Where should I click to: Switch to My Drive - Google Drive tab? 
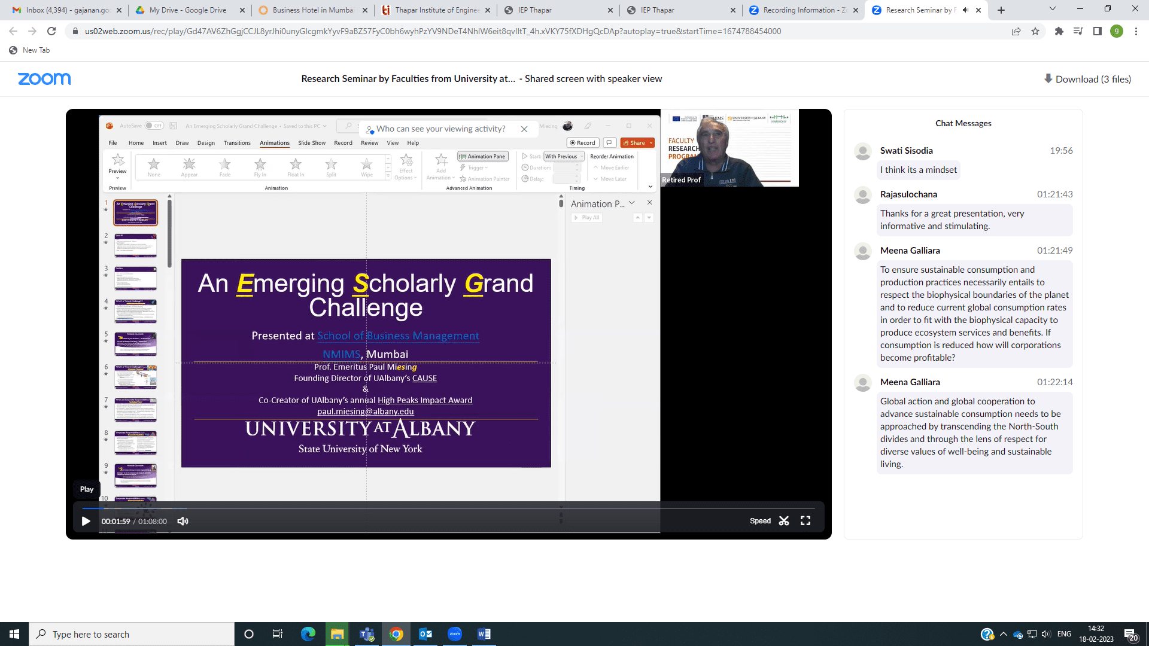click(x=190, y=10)
